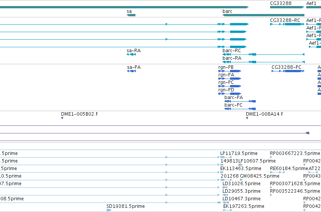
Task: Select the sa-RA transcript label
Action: click(x=134, y=51)
